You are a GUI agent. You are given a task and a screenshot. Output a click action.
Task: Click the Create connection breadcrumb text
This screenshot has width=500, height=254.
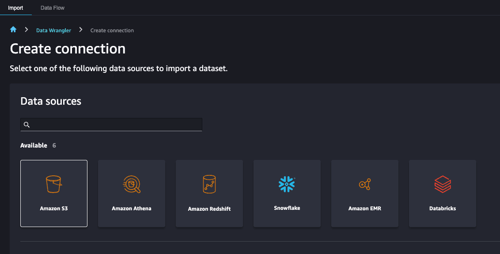(112, 30)
